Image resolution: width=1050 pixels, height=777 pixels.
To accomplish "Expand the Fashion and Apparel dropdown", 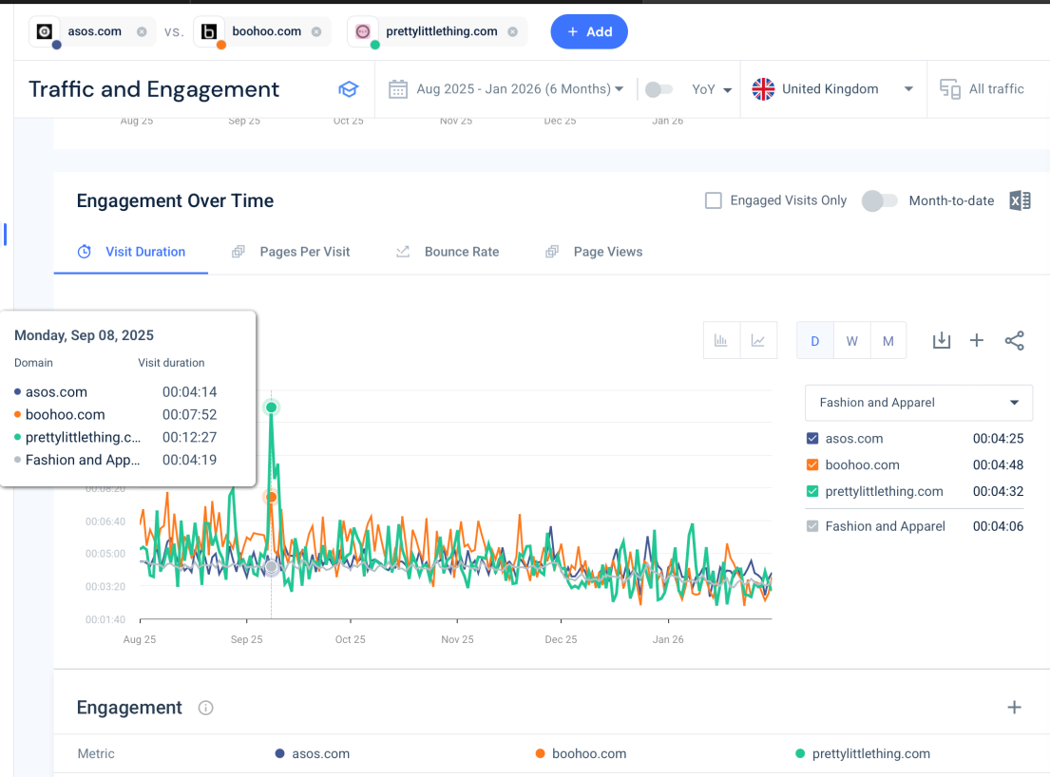I will click(918, 403).
